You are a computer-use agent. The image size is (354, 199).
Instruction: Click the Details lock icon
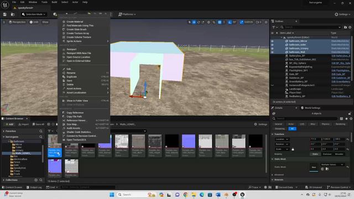[x=350, y=113]
